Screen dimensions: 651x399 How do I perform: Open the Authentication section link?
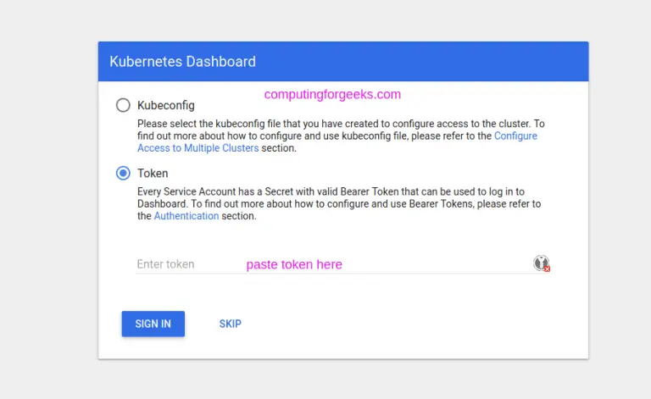(186, 216)
